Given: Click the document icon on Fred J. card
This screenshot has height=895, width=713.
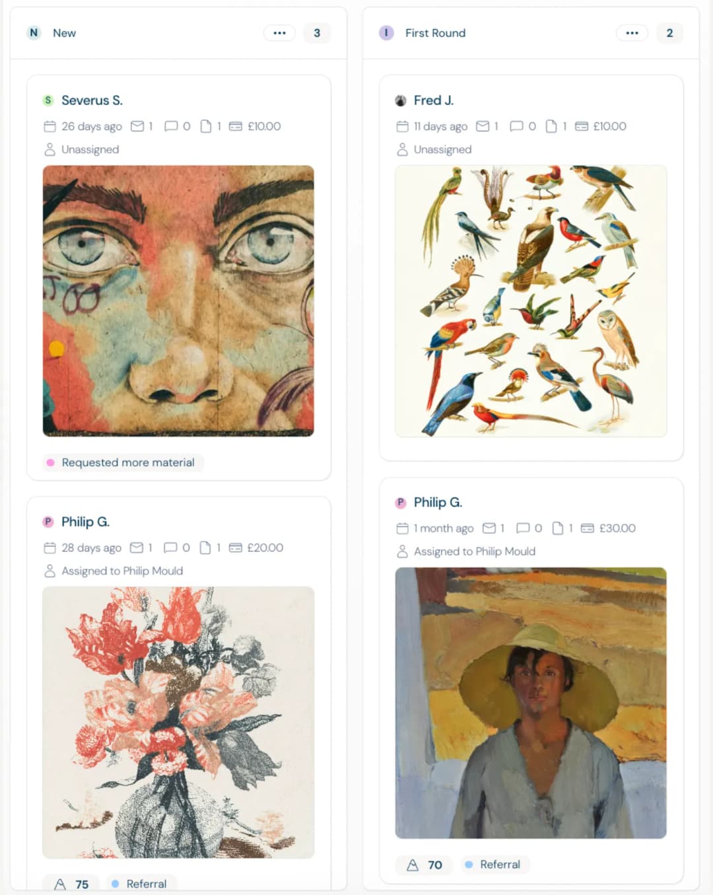Looking at the screenshot, I should coord(551,126).
